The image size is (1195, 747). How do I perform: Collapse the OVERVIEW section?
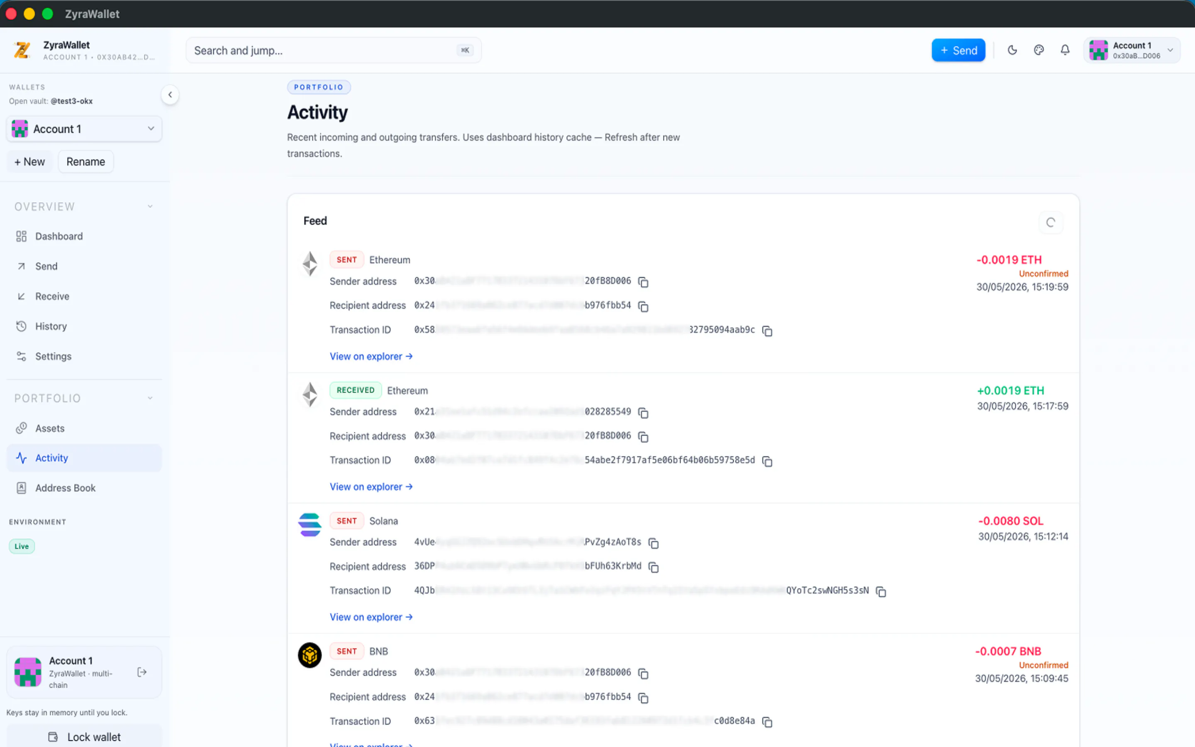point(84,207)
